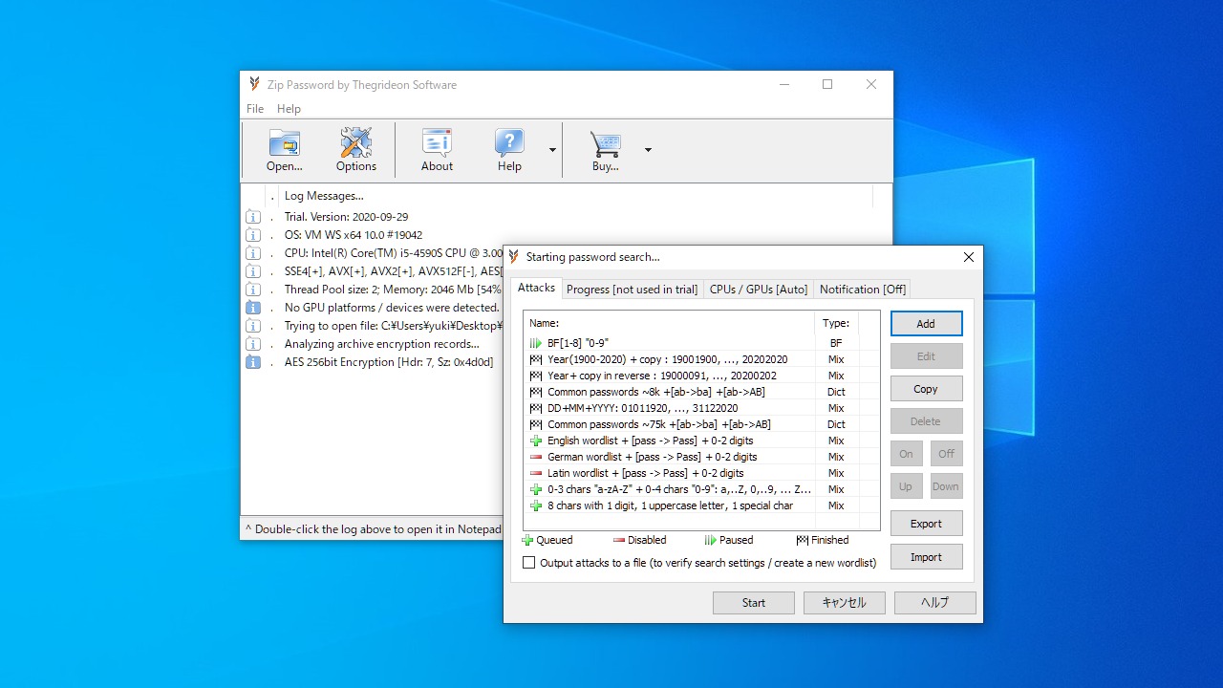Select English wordlist attack name
Screen dimensions: 1223x688
pyautogui.click(x=651, y=441)
